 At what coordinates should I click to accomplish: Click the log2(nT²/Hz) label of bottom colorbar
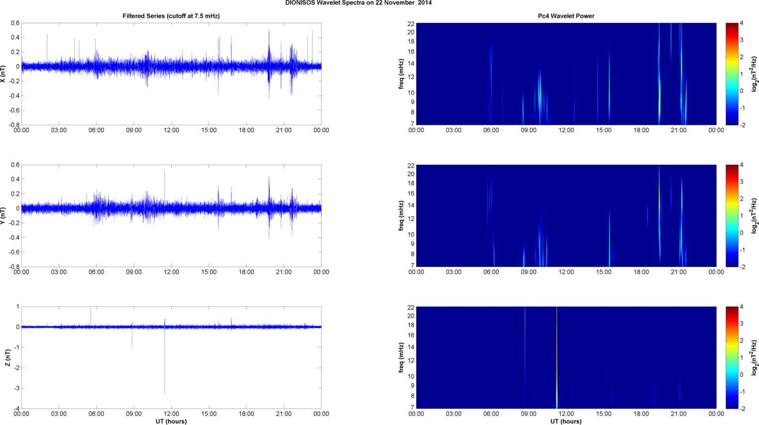click(x=755, y=358)
